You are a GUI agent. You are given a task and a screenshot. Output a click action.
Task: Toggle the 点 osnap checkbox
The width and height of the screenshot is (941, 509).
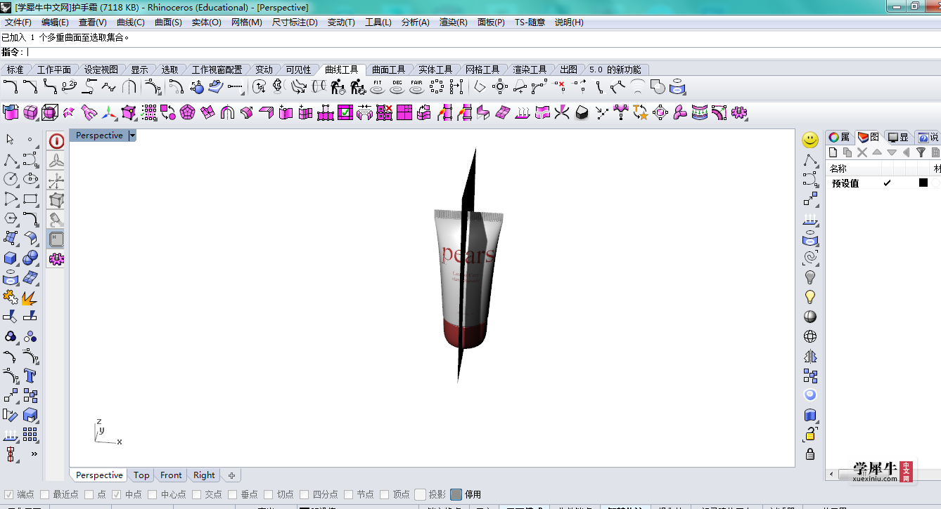click(89, 494)
